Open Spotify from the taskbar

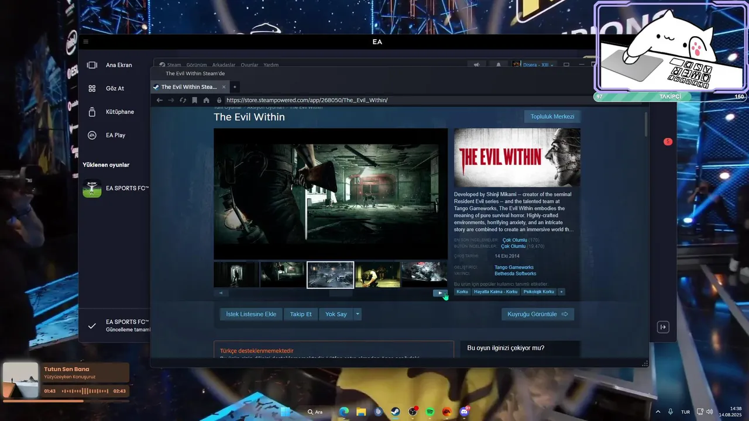point(430,412)
